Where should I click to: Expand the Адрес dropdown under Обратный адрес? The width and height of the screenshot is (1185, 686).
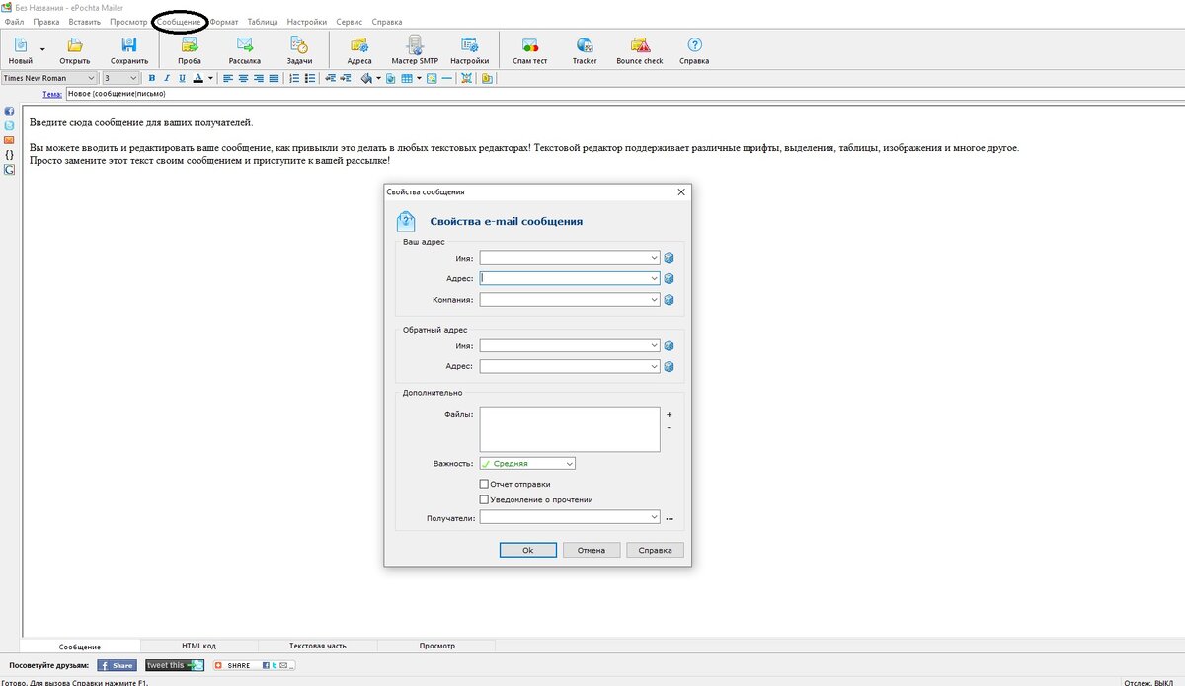(654, 366)
